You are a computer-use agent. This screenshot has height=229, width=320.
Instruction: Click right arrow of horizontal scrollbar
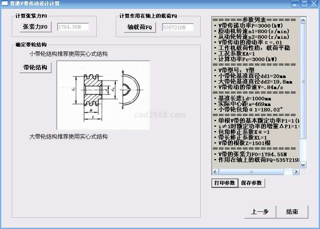click(296, 171)
